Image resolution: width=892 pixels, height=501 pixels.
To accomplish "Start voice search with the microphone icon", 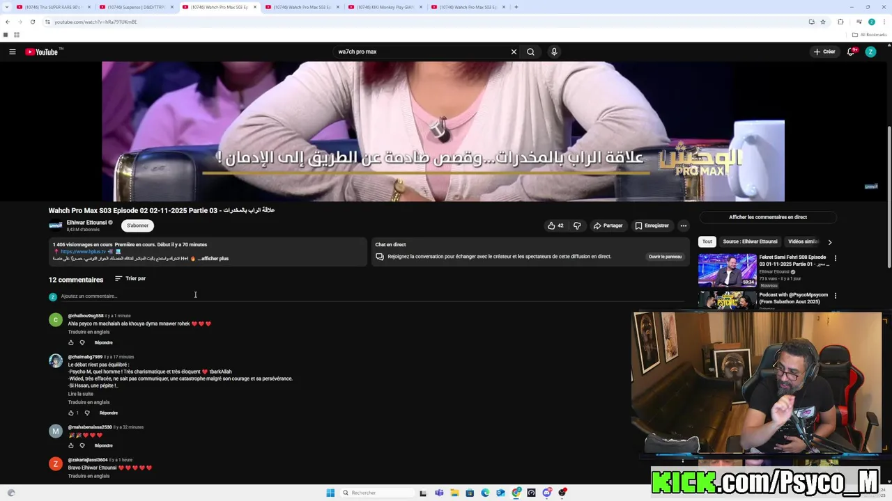I will [x=554, y=51].
